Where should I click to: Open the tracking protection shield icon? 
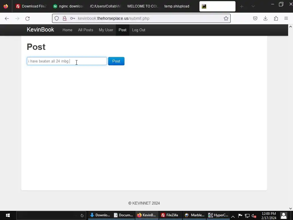click(x=57, y=18)
